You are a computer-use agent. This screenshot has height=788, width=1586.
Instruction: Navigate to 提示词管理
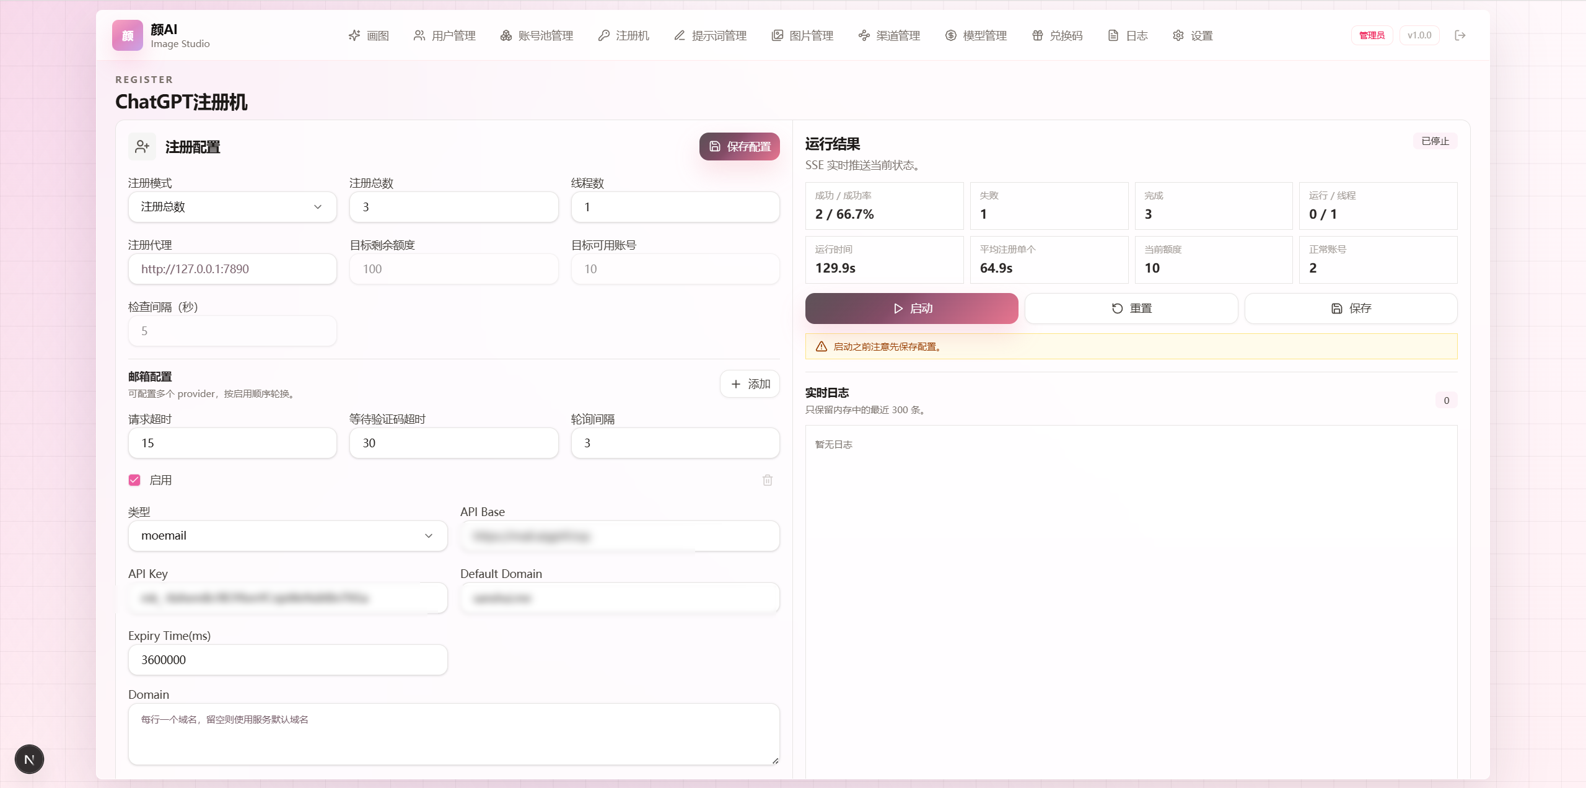(711, 35)
